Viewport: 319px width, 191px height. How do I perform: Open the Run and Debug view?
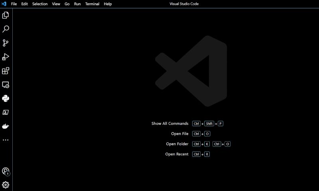[6, 57]
